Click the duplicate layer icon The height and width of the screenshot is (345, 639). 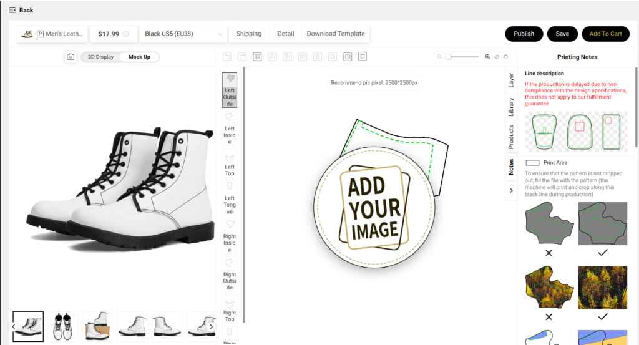click(333, 57)
